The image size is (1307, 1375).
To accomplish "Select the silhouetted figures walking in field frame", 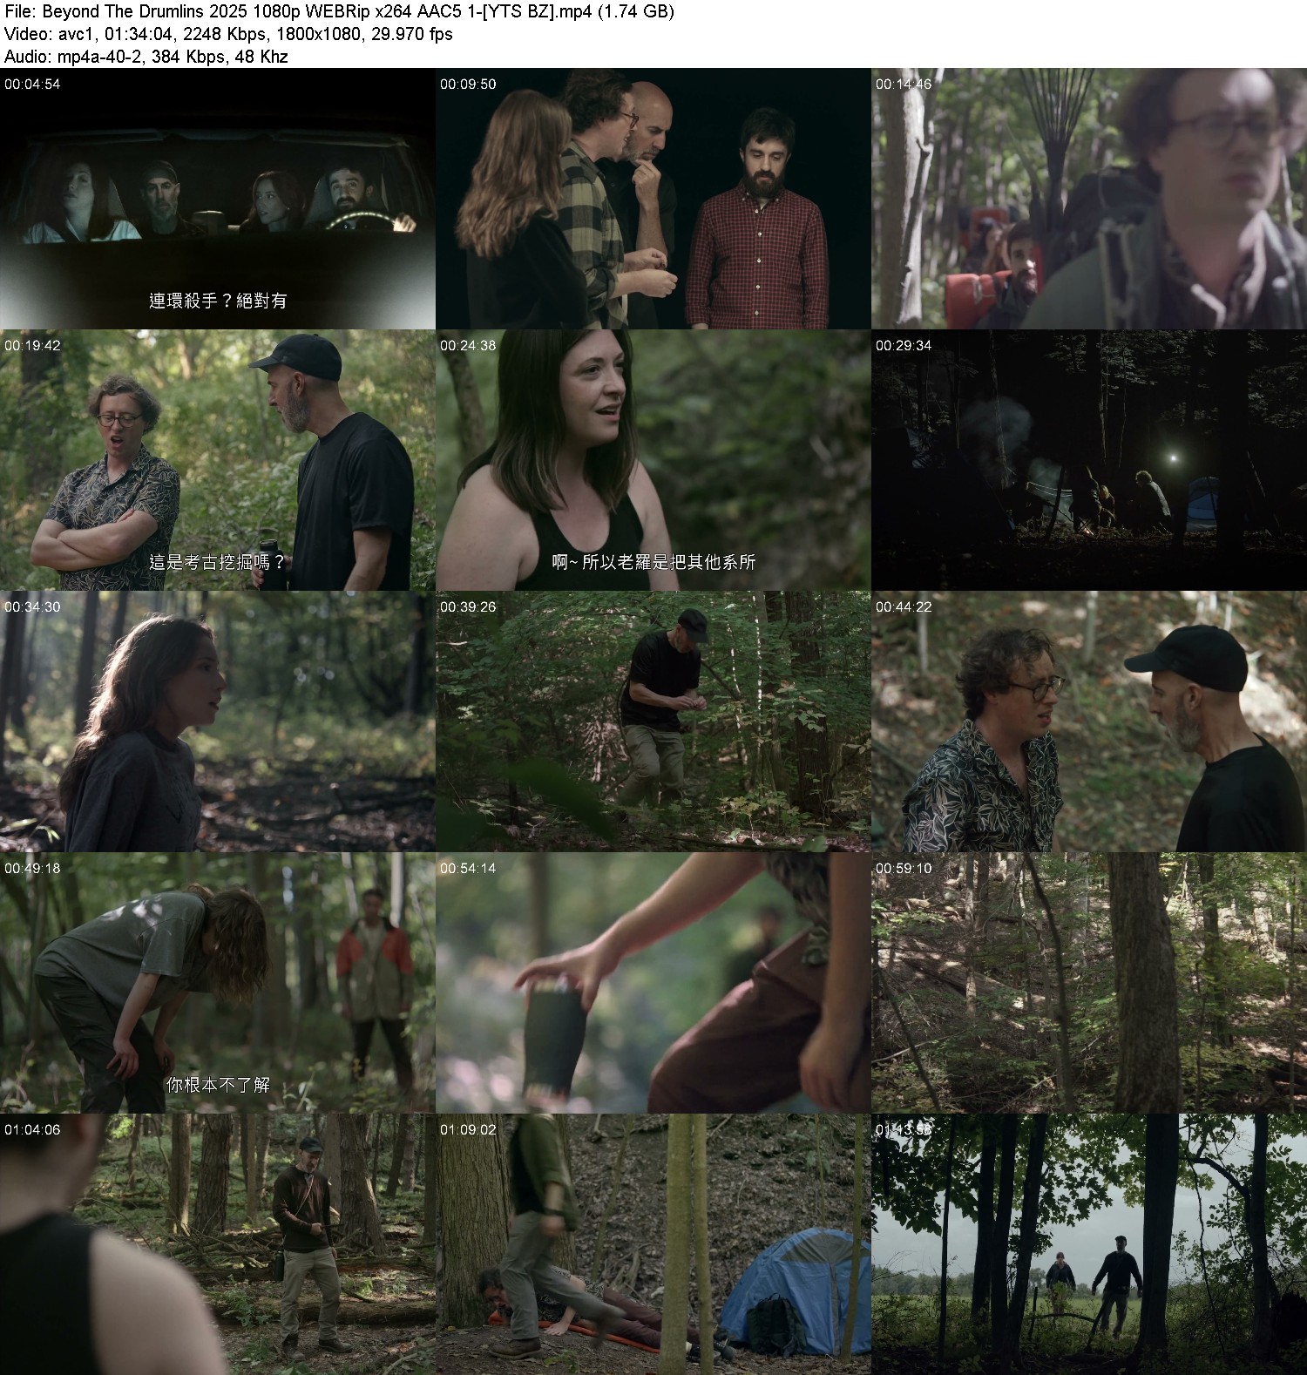I will (1089, 1244).
